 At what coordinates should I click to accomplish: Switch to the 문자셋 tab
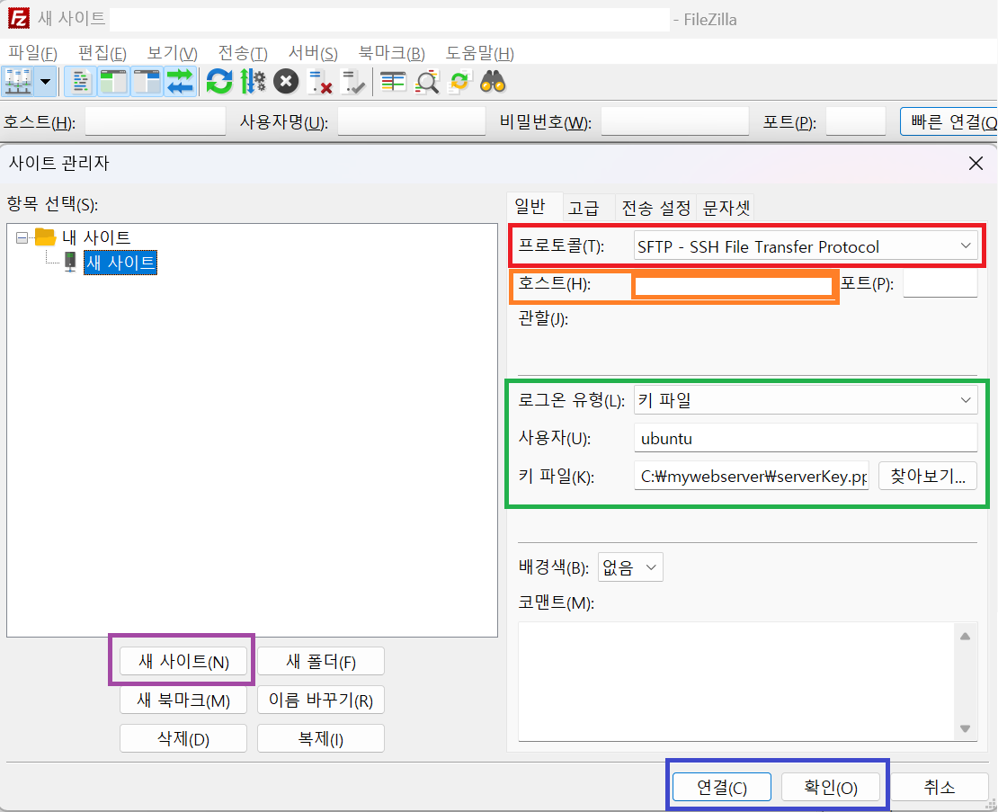726,208
